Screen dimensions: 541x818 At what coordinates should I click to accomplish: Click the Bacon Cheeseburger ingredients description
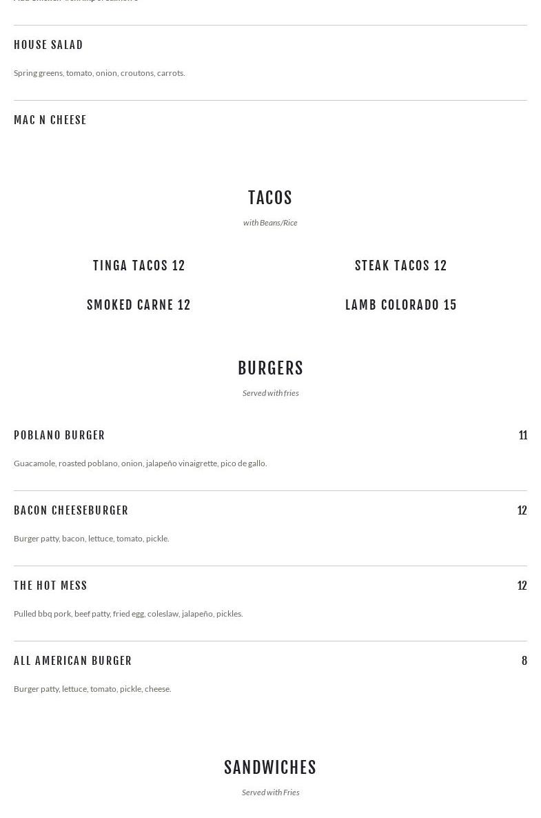click(92, 539)
